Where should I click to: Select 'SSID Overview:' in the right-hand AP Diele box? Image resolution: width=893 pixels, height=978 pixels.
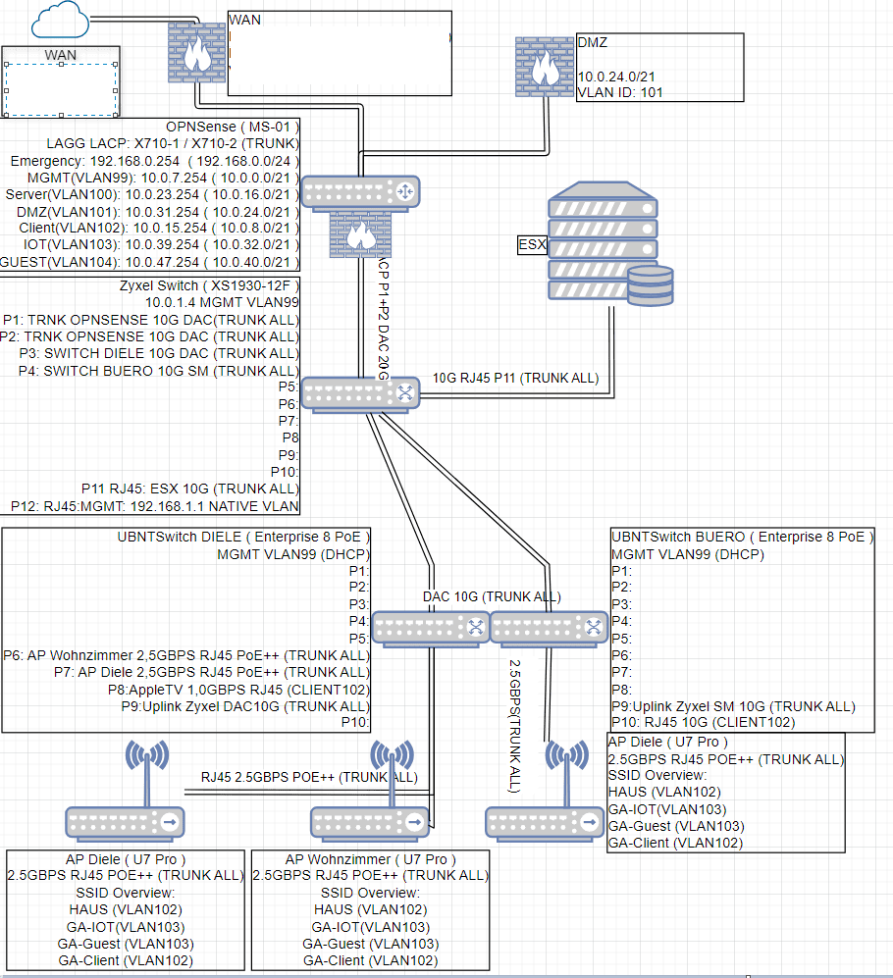point(657,775)
